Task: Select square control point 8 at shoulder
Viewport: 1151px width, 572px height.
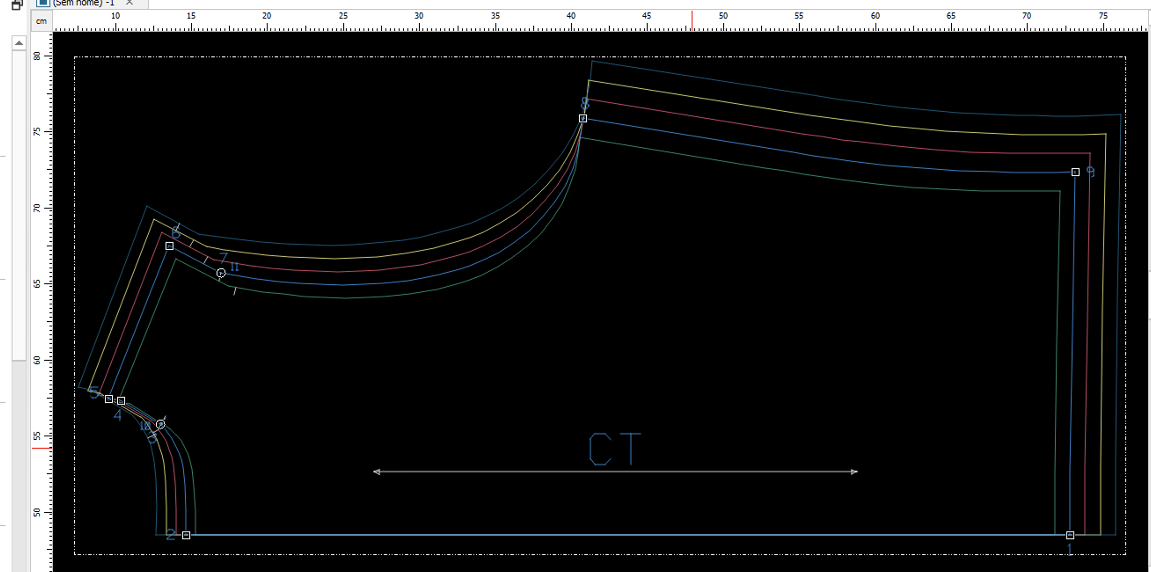Action: (583, 118)
